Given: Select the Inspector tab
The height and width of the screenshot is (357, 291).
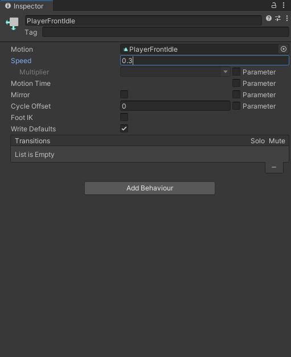Looking at the screenshot, I should [x=26, y=6].
